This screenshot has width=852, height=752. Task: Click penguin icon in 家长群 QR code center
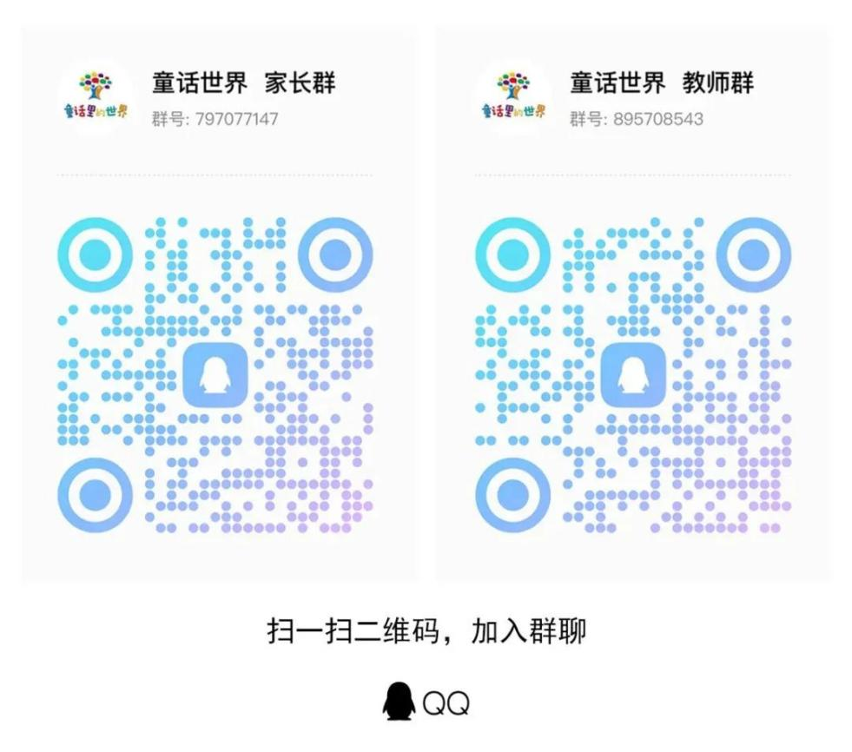click(x=215, y=375)
